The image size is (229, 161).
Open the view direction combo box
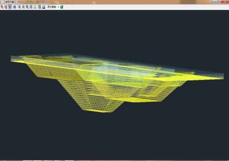[53, 7]
